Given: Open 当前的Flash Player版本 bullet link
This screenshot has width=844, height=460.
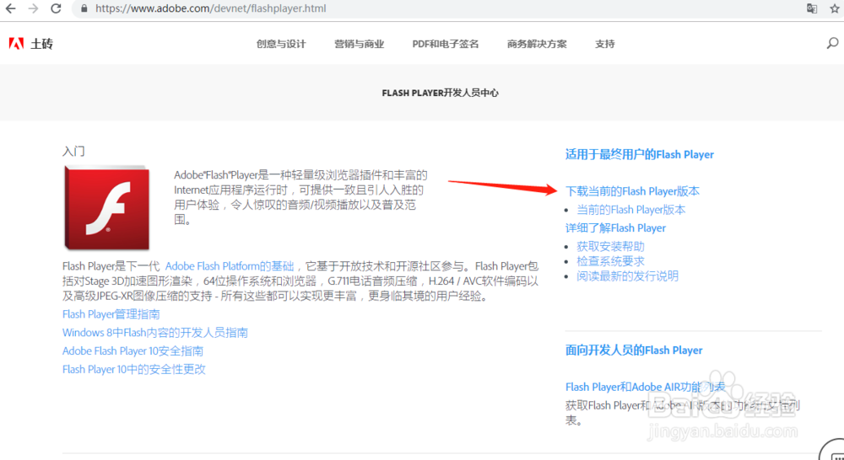Looking at the screenshot, I should [631, 210].
